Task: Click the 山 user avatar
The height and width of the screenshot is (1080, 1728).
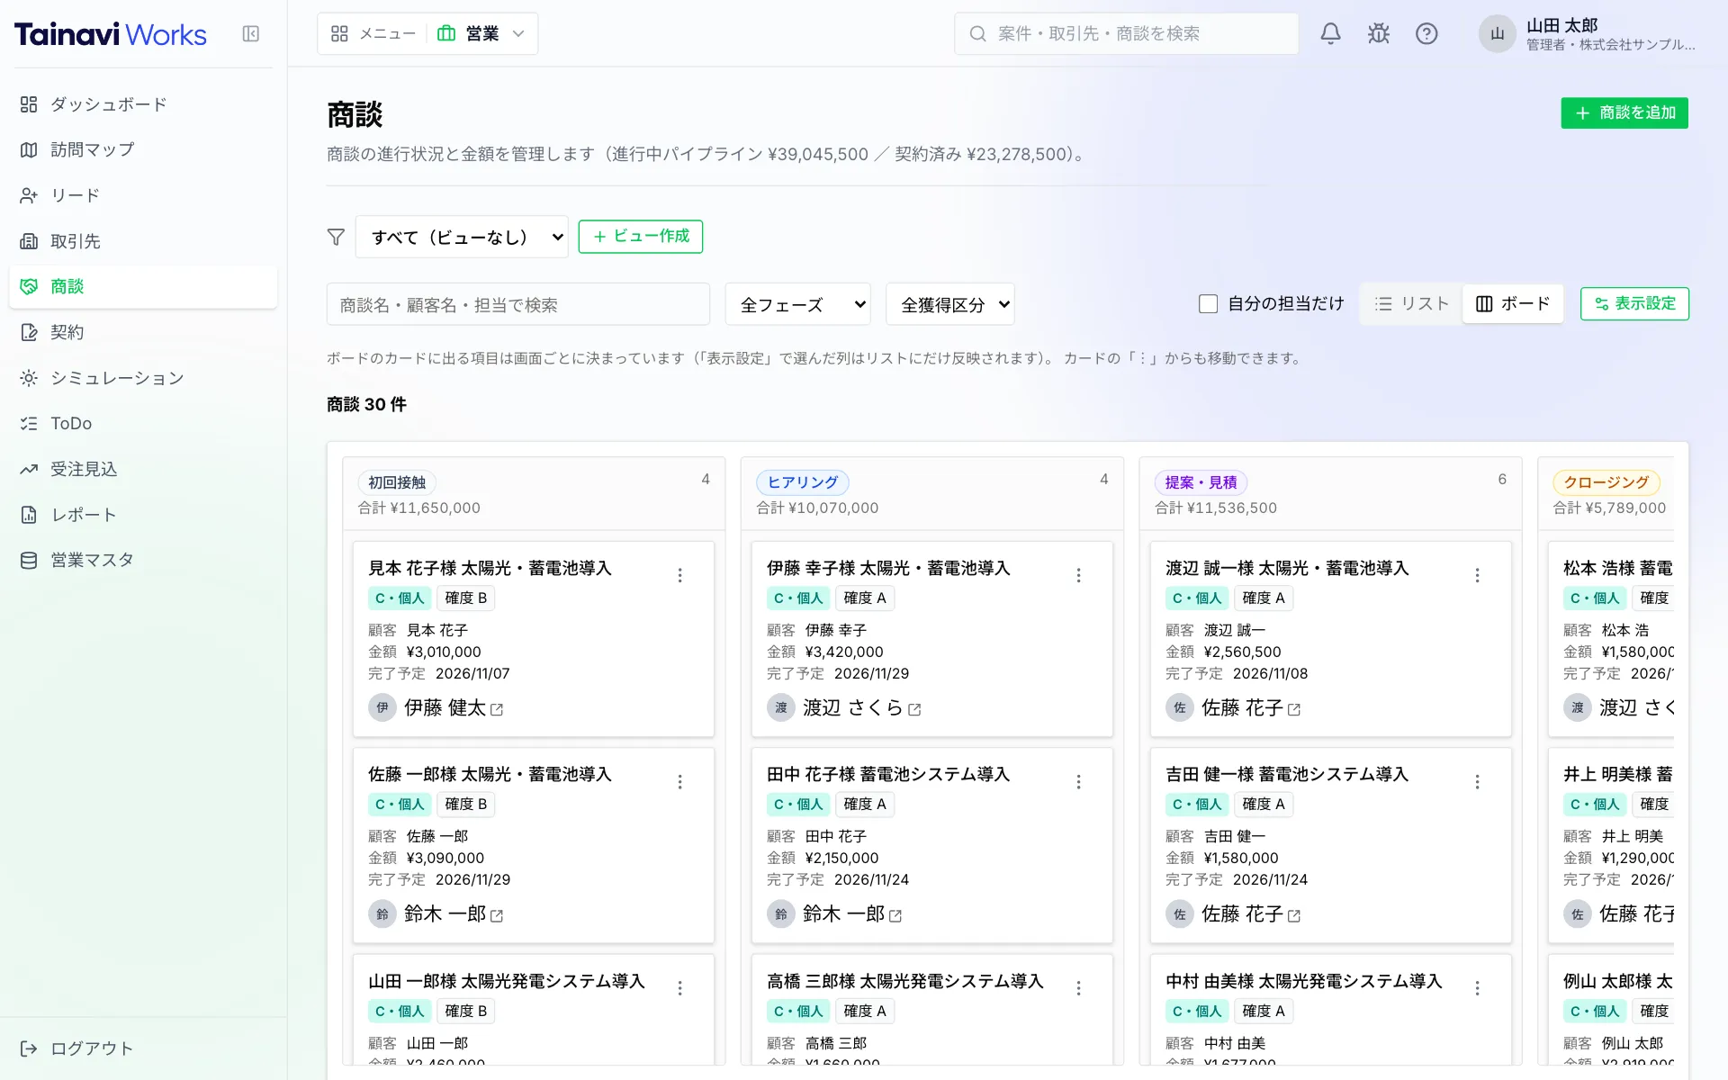Action: tap(1497, 34)
